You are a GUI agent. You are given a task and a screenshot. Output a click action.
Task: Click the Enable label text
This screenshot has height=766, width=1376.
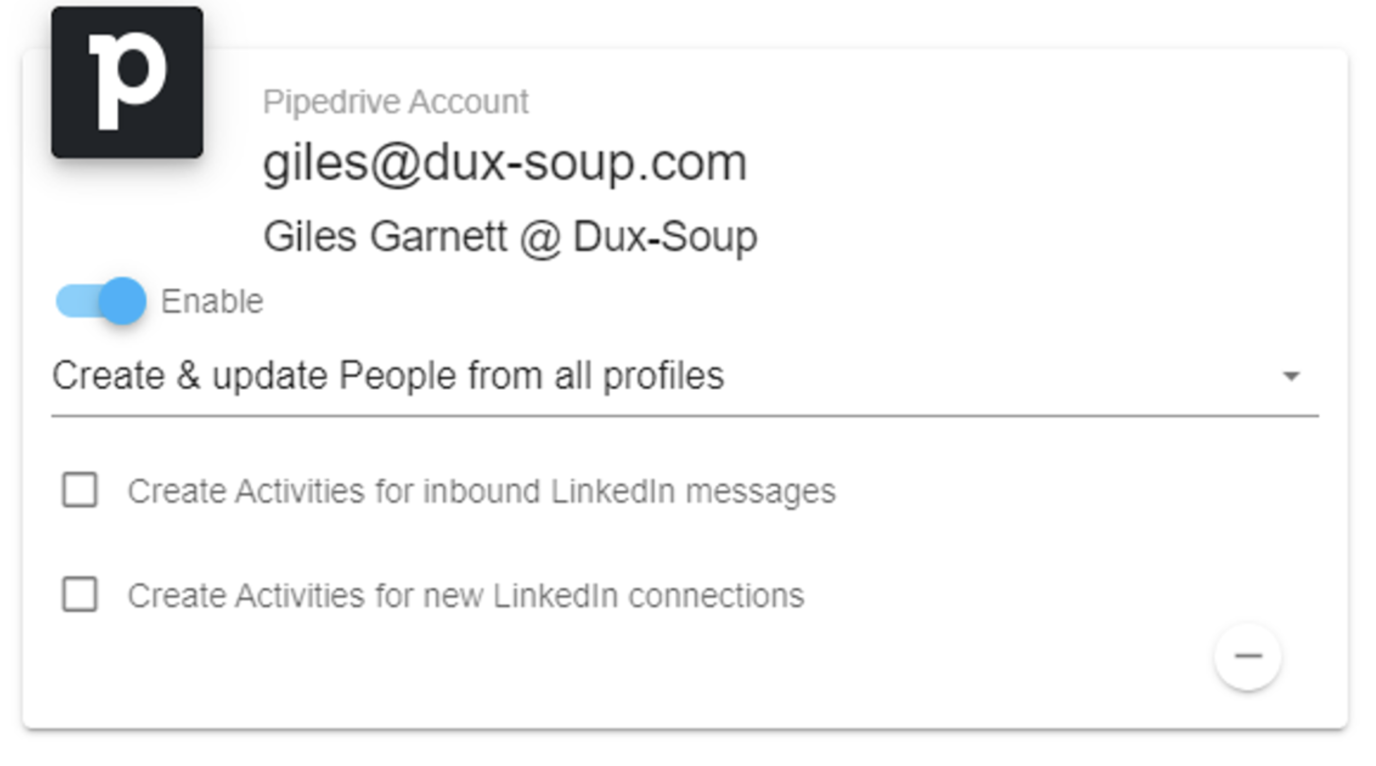click(x=212, y=301)
